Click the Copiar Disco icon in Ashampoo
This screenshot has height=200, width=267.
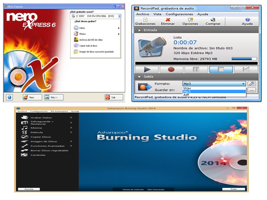click(24, 137)
